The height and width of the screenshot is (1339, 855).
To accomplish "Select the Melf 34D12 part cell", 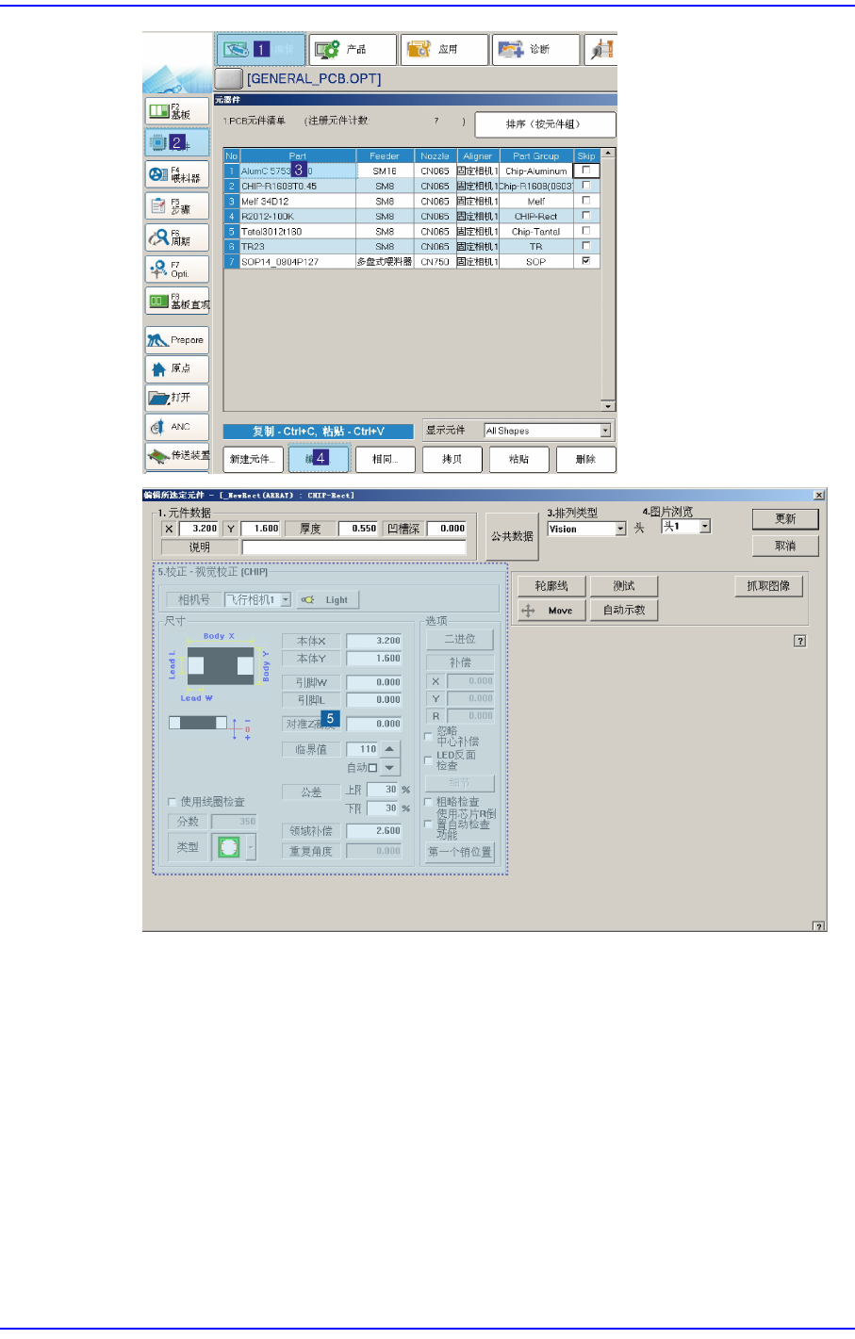I will pos(298,201).
